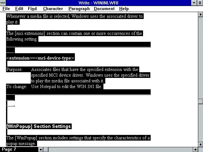Screen dimensions: 203x152
Task: Click the words 'popup message.'
Action: click(21, 143)
